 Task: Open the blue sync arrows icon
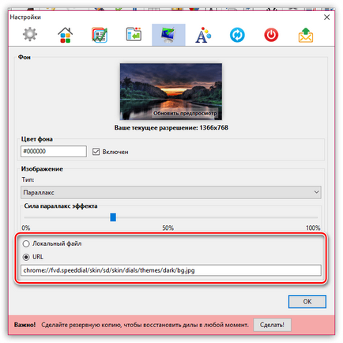(x=237, y=35)
